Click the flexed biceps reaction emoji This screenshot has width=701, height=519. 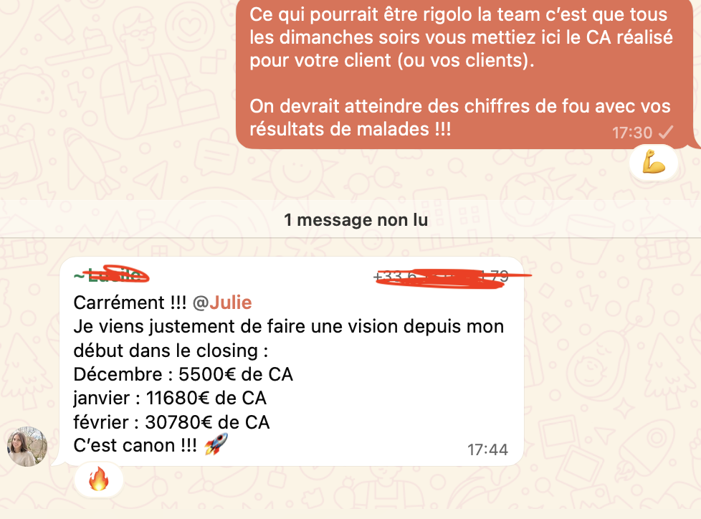pyautogui.click(x=654, y=162)
